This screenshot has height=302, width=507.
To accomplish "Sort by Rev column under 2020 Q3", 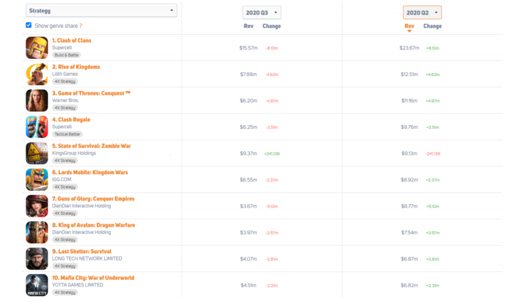I will point(248,26).
